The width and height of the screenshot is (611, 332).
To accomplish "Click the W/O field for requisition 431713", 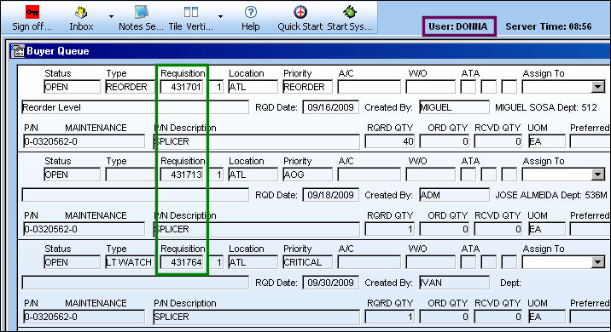I will [x=430, y=175].
